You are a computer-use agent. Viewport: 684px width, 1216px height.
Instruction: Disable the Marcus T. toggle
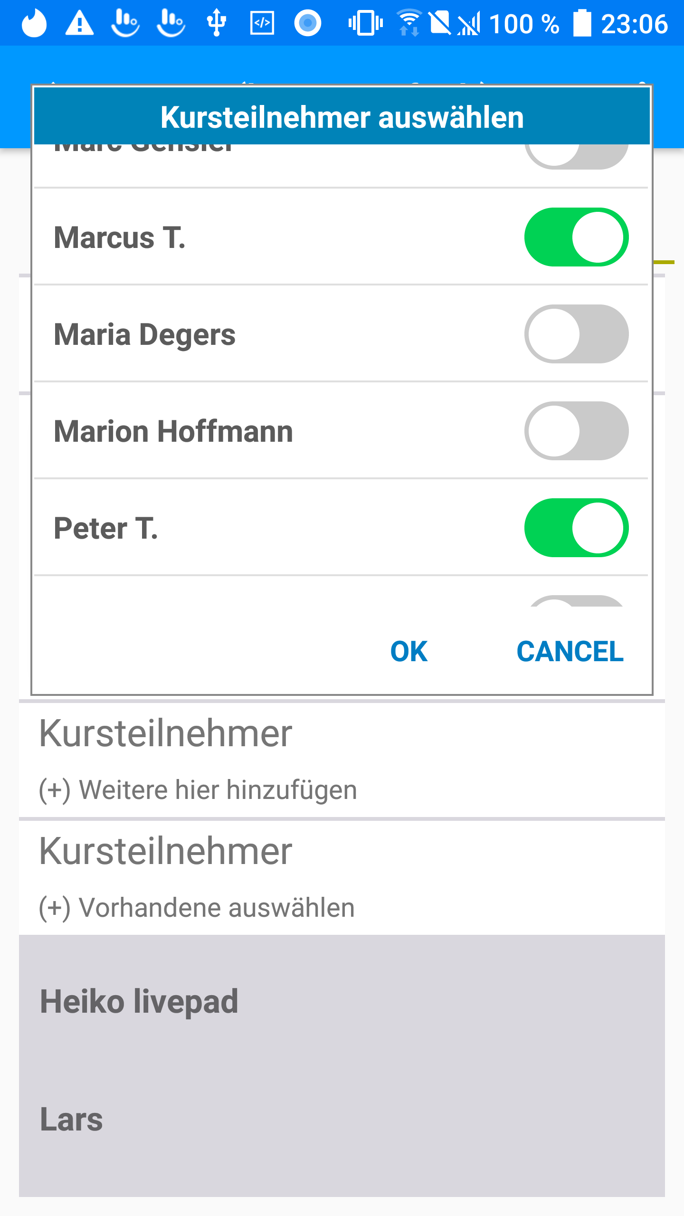point(576,237)
